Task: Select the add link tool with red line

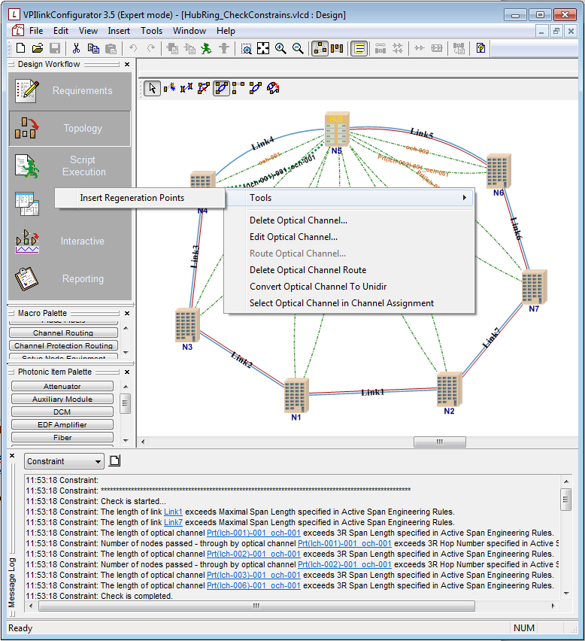Action: point(204,88)
